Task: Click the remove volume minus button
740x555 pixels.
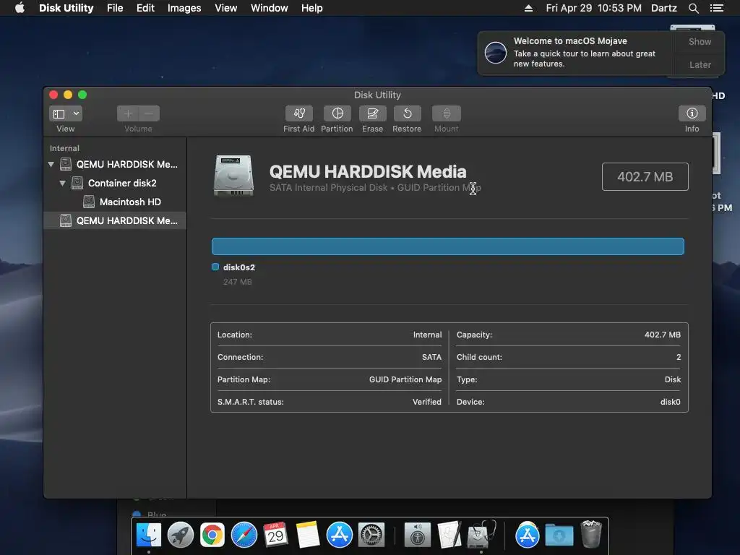Action: [x=149, y=113]
